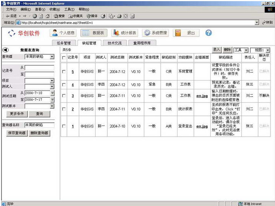Collapse query panel with the left arrow icon
This screenshot has width=275, height=206.
(5, 50)
